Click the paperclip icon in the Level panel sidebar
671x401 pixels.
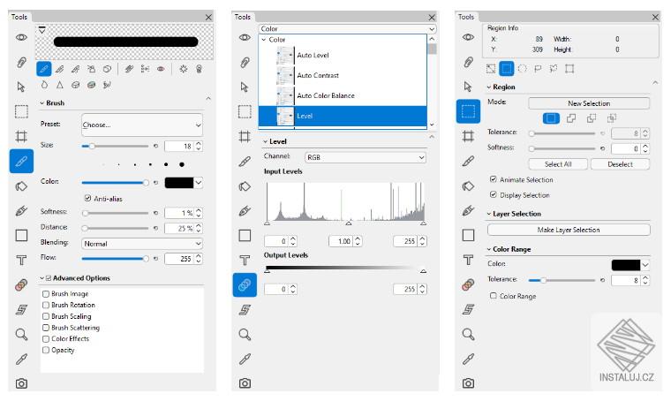coord(245,63)
